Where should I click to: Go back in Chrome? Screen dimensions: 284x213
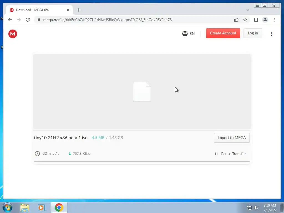pos(10,20)
